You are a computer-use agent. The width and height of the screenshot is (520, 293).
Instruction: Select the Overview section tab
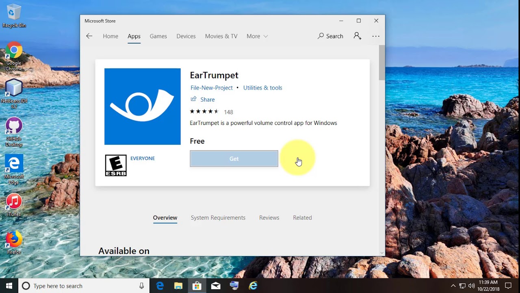click(x=165, y=218)
